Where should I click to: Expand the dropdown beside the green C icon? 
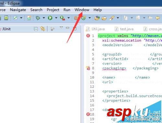point(89,18)
